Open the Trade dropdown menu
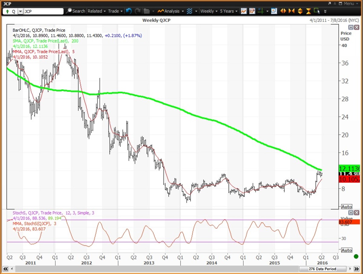This screenshot has width=363, height=274. coord(115,11)
